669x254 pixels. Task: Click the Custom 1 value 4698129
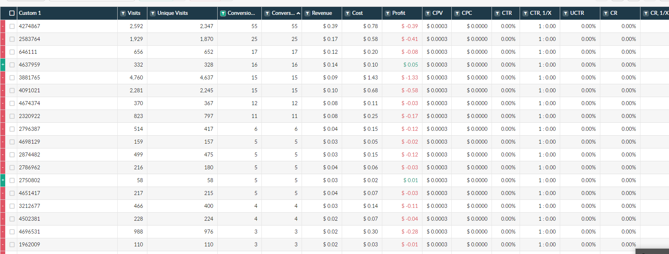29,142
